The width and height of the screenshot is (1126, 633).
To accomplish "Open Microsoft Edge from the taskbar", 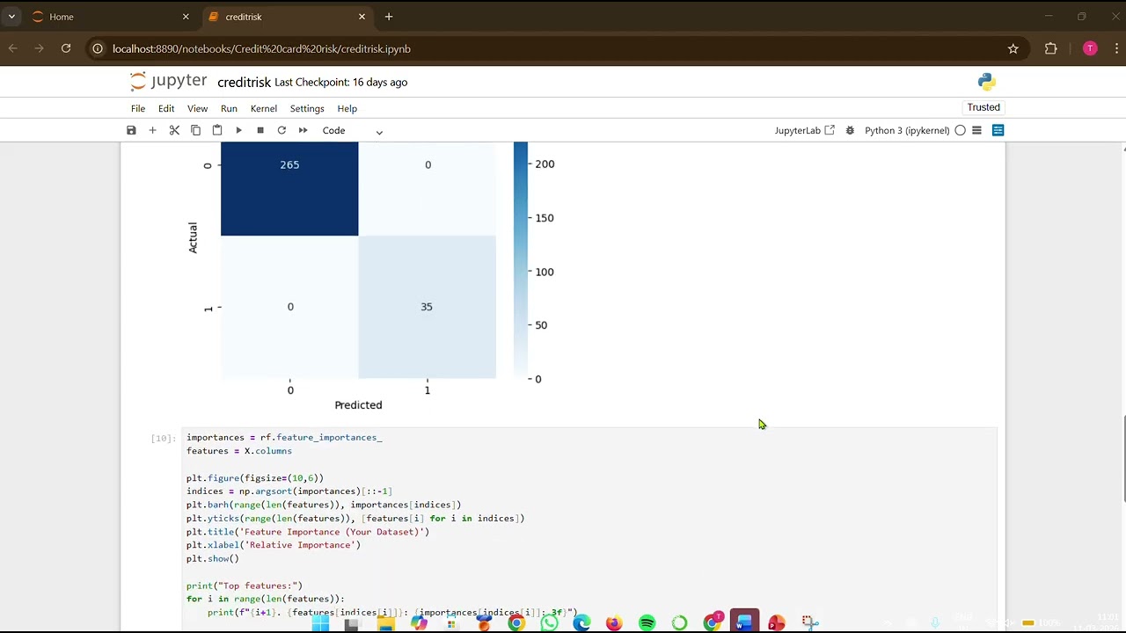I will 581,623.
